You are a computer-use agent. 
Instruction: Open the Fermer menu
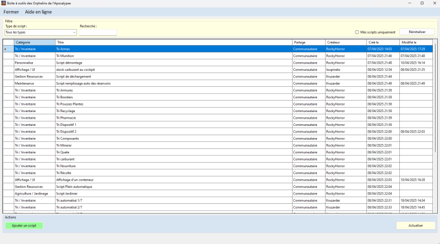(11, 12)
